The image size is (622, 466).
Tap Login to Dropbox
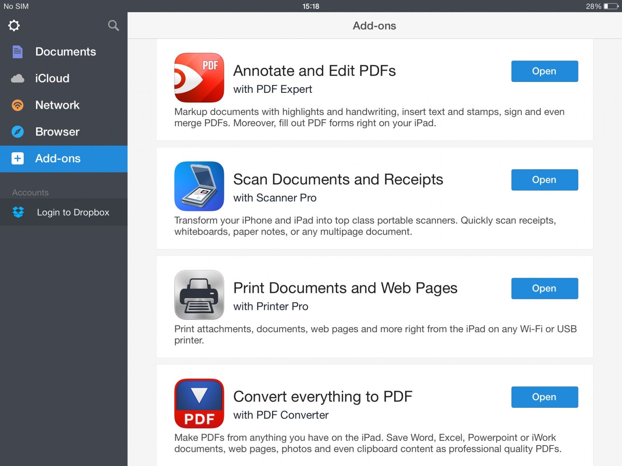[64, 212]
